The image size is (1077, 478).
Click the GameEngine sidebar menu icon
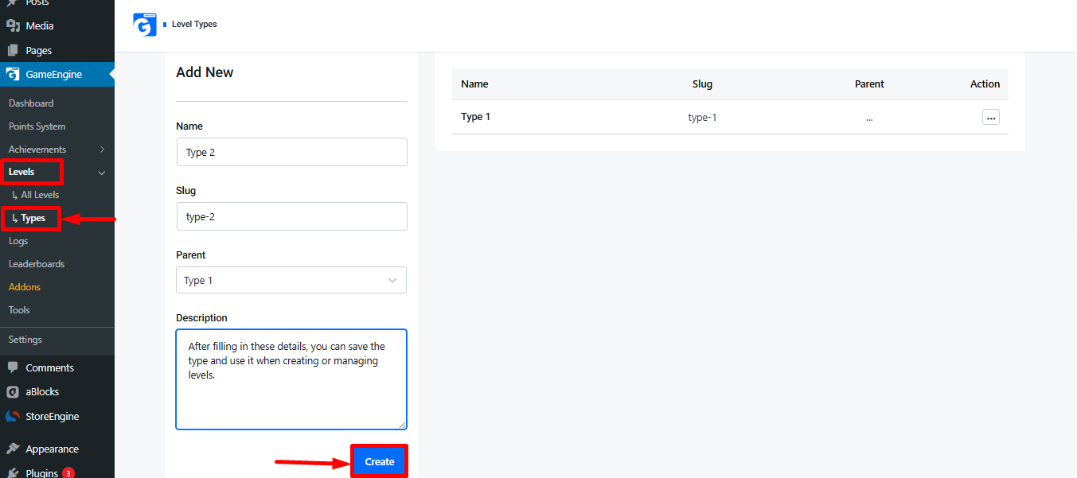13,75
